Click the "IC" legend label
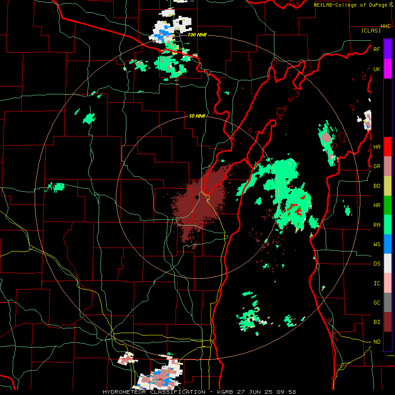 coord(377,284)
